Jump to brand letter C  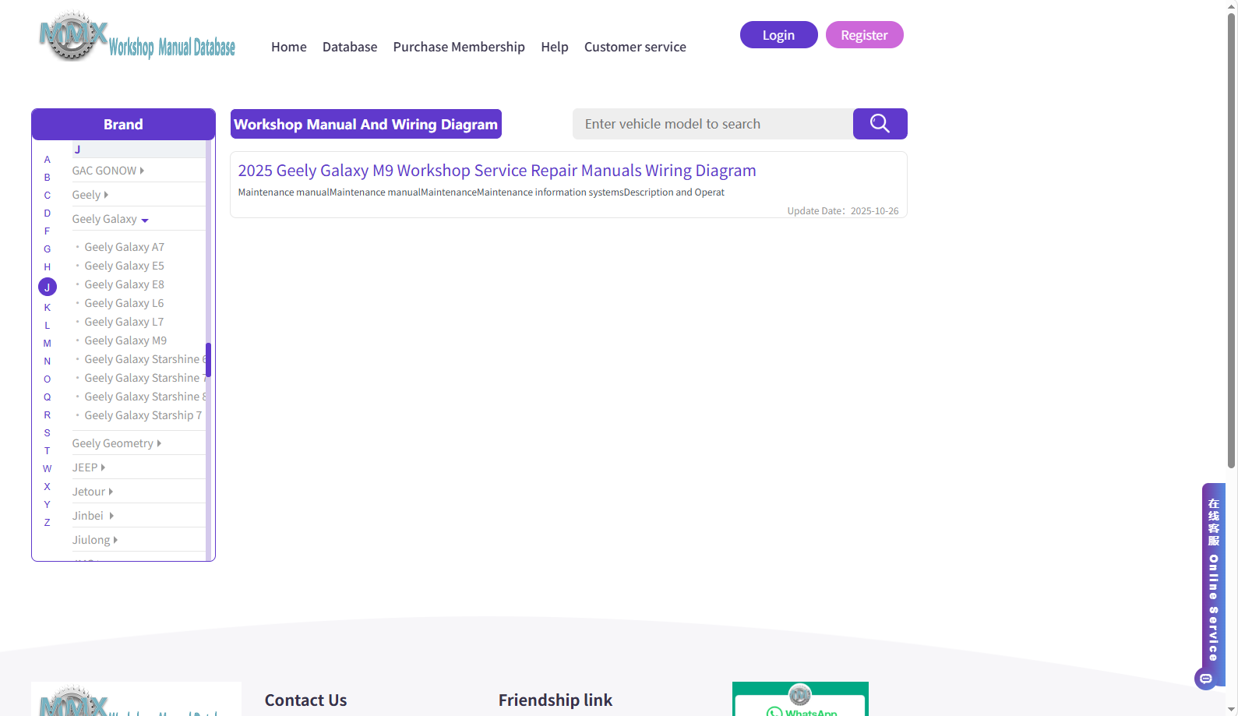pyautogui.click(x=48, y=196)
